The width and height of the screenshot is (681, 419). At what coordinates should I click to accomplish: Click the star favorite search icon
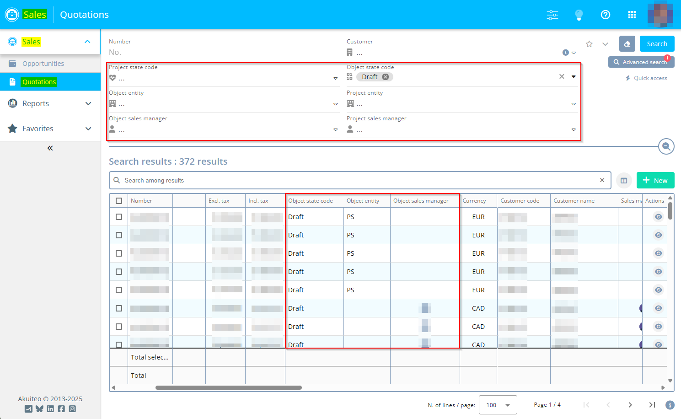[x=589, y=44]
